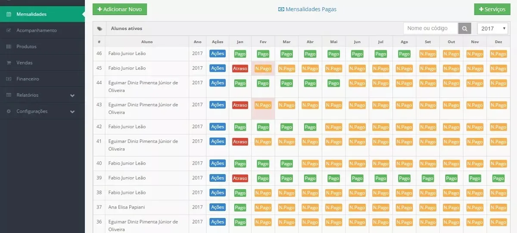Open the 2017 year dropdown

[493, 28]
